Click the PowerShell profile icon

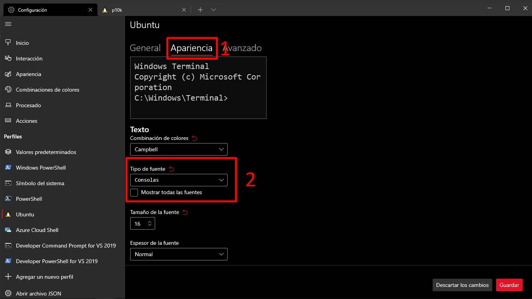(x=8, y=199)
